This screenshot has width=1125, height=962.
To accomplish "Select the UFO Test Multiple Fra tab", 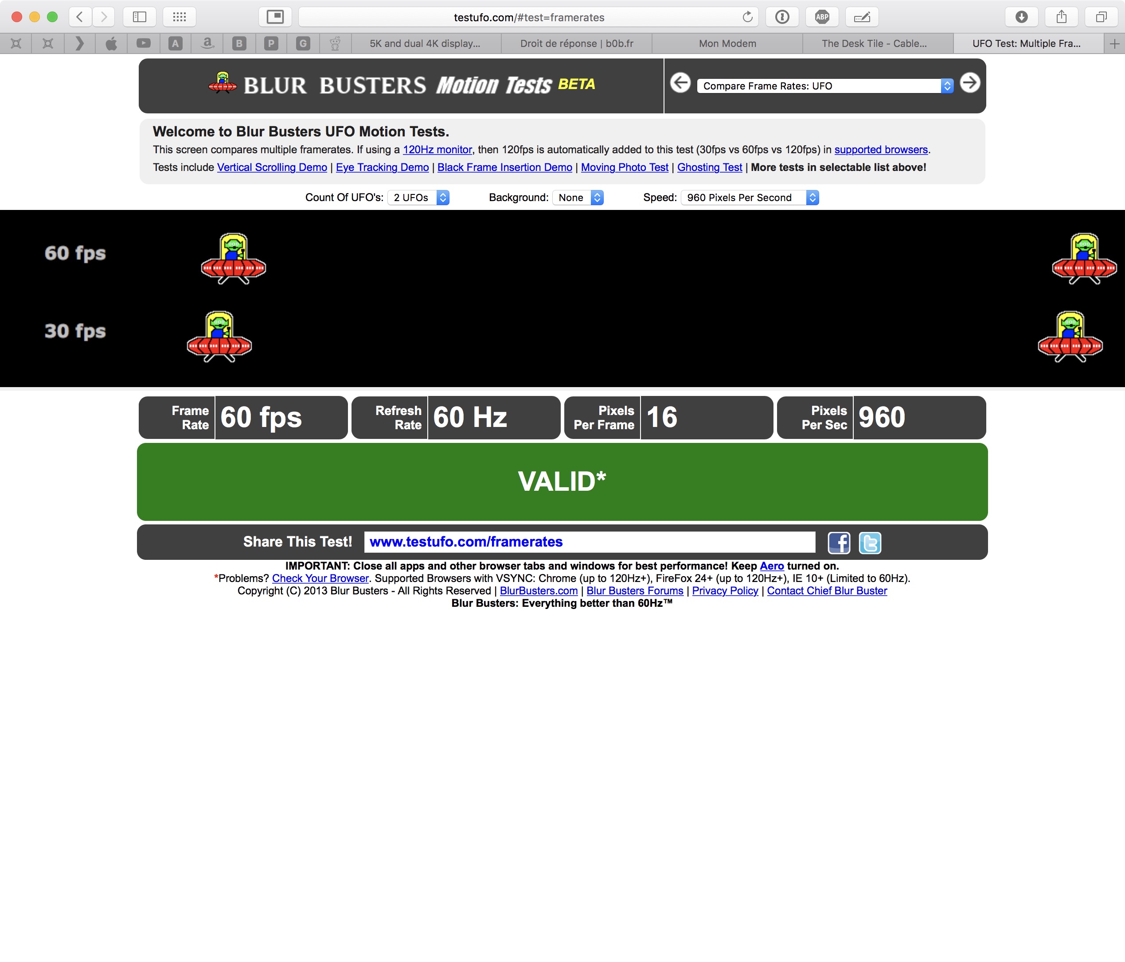I will pyautogui.click(x=1025, y=43).
